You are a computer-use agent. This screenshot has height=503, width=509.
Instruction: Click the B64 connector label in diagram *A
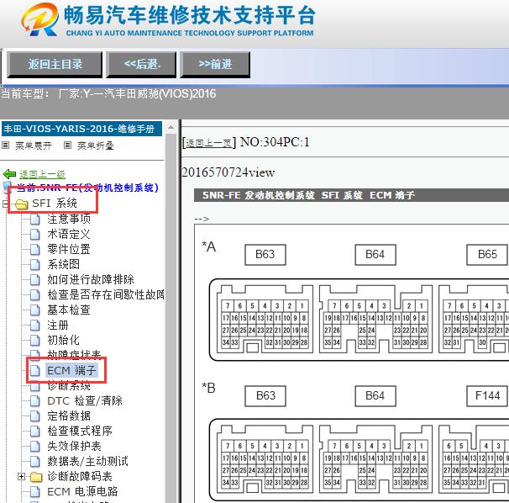[x=375, y=255]
